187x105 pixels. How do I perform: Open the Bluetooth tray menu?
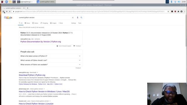click(172, 2)
